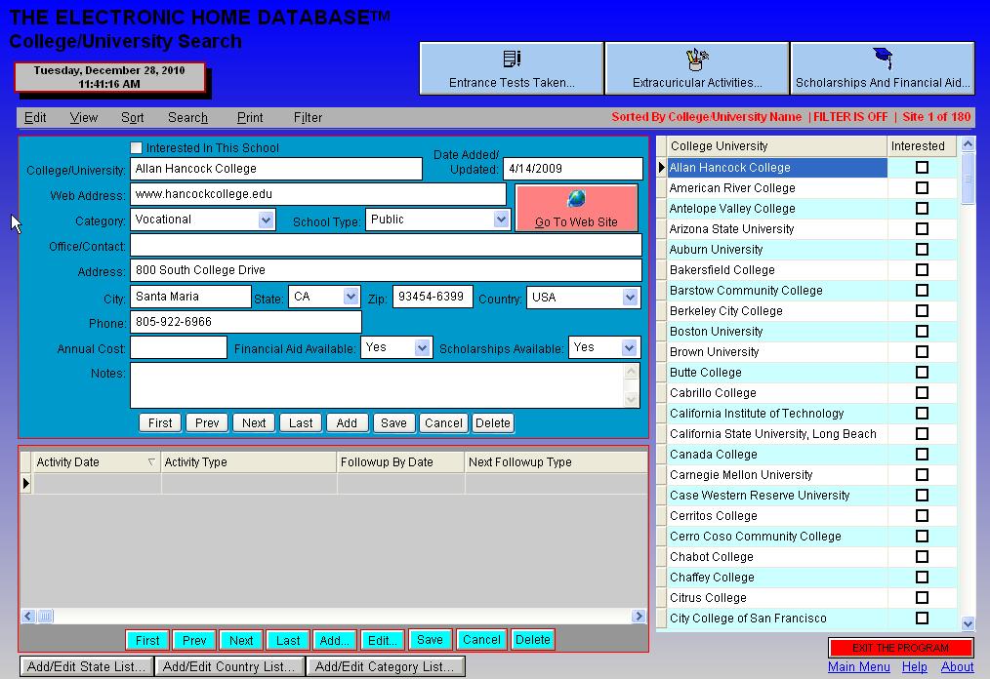Toggle Interested checkbox for Boston University
The image size is (990, 679).
click(922, 332)
